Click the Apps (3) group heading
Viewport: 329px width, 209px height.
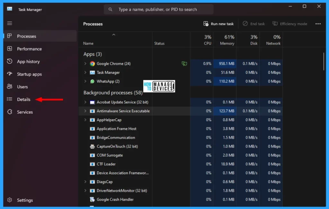[x=93, y=54]
